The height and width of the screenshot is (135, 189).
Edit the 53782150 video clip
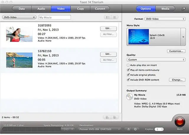point(108,54)
